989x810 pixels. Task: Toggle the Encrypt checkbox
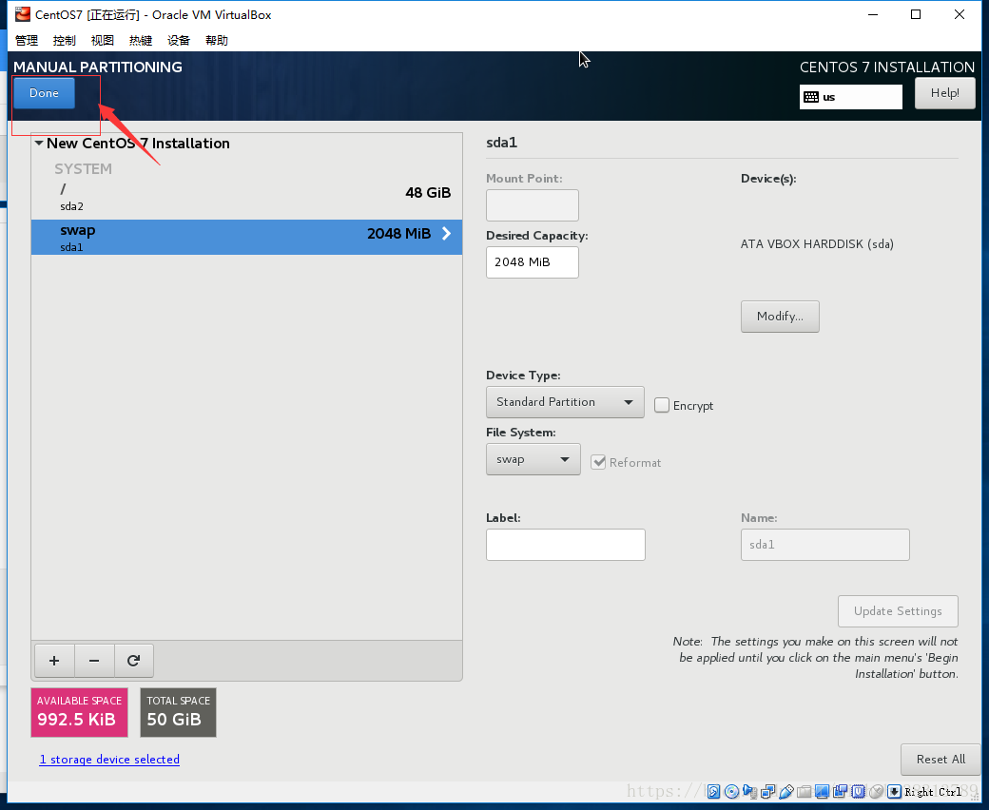pyautogui.click(x=662, y=405)
